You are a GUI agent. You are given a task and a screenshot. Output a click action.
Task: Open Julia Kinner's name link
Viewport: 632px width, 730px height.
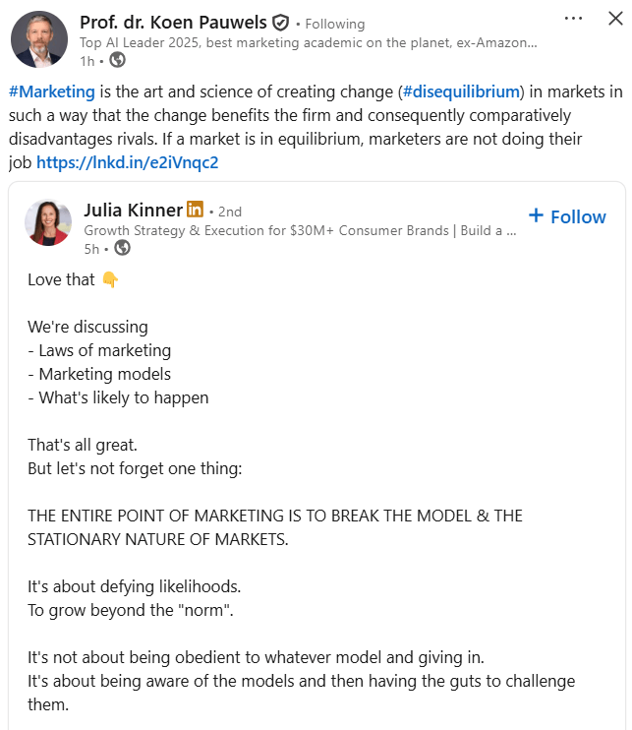[133, 210]
